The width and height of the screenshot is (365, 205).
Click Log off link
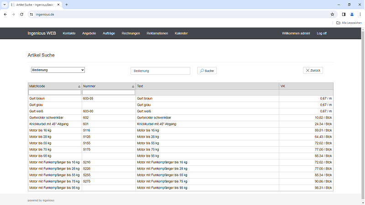pos(322,33)
